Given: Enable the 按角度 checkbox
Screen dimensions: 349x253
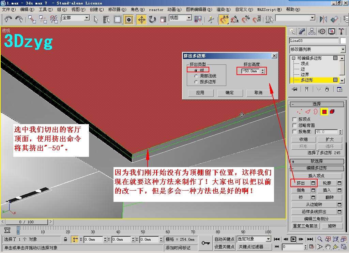Looking at the screenshot, I should (294, 132).
